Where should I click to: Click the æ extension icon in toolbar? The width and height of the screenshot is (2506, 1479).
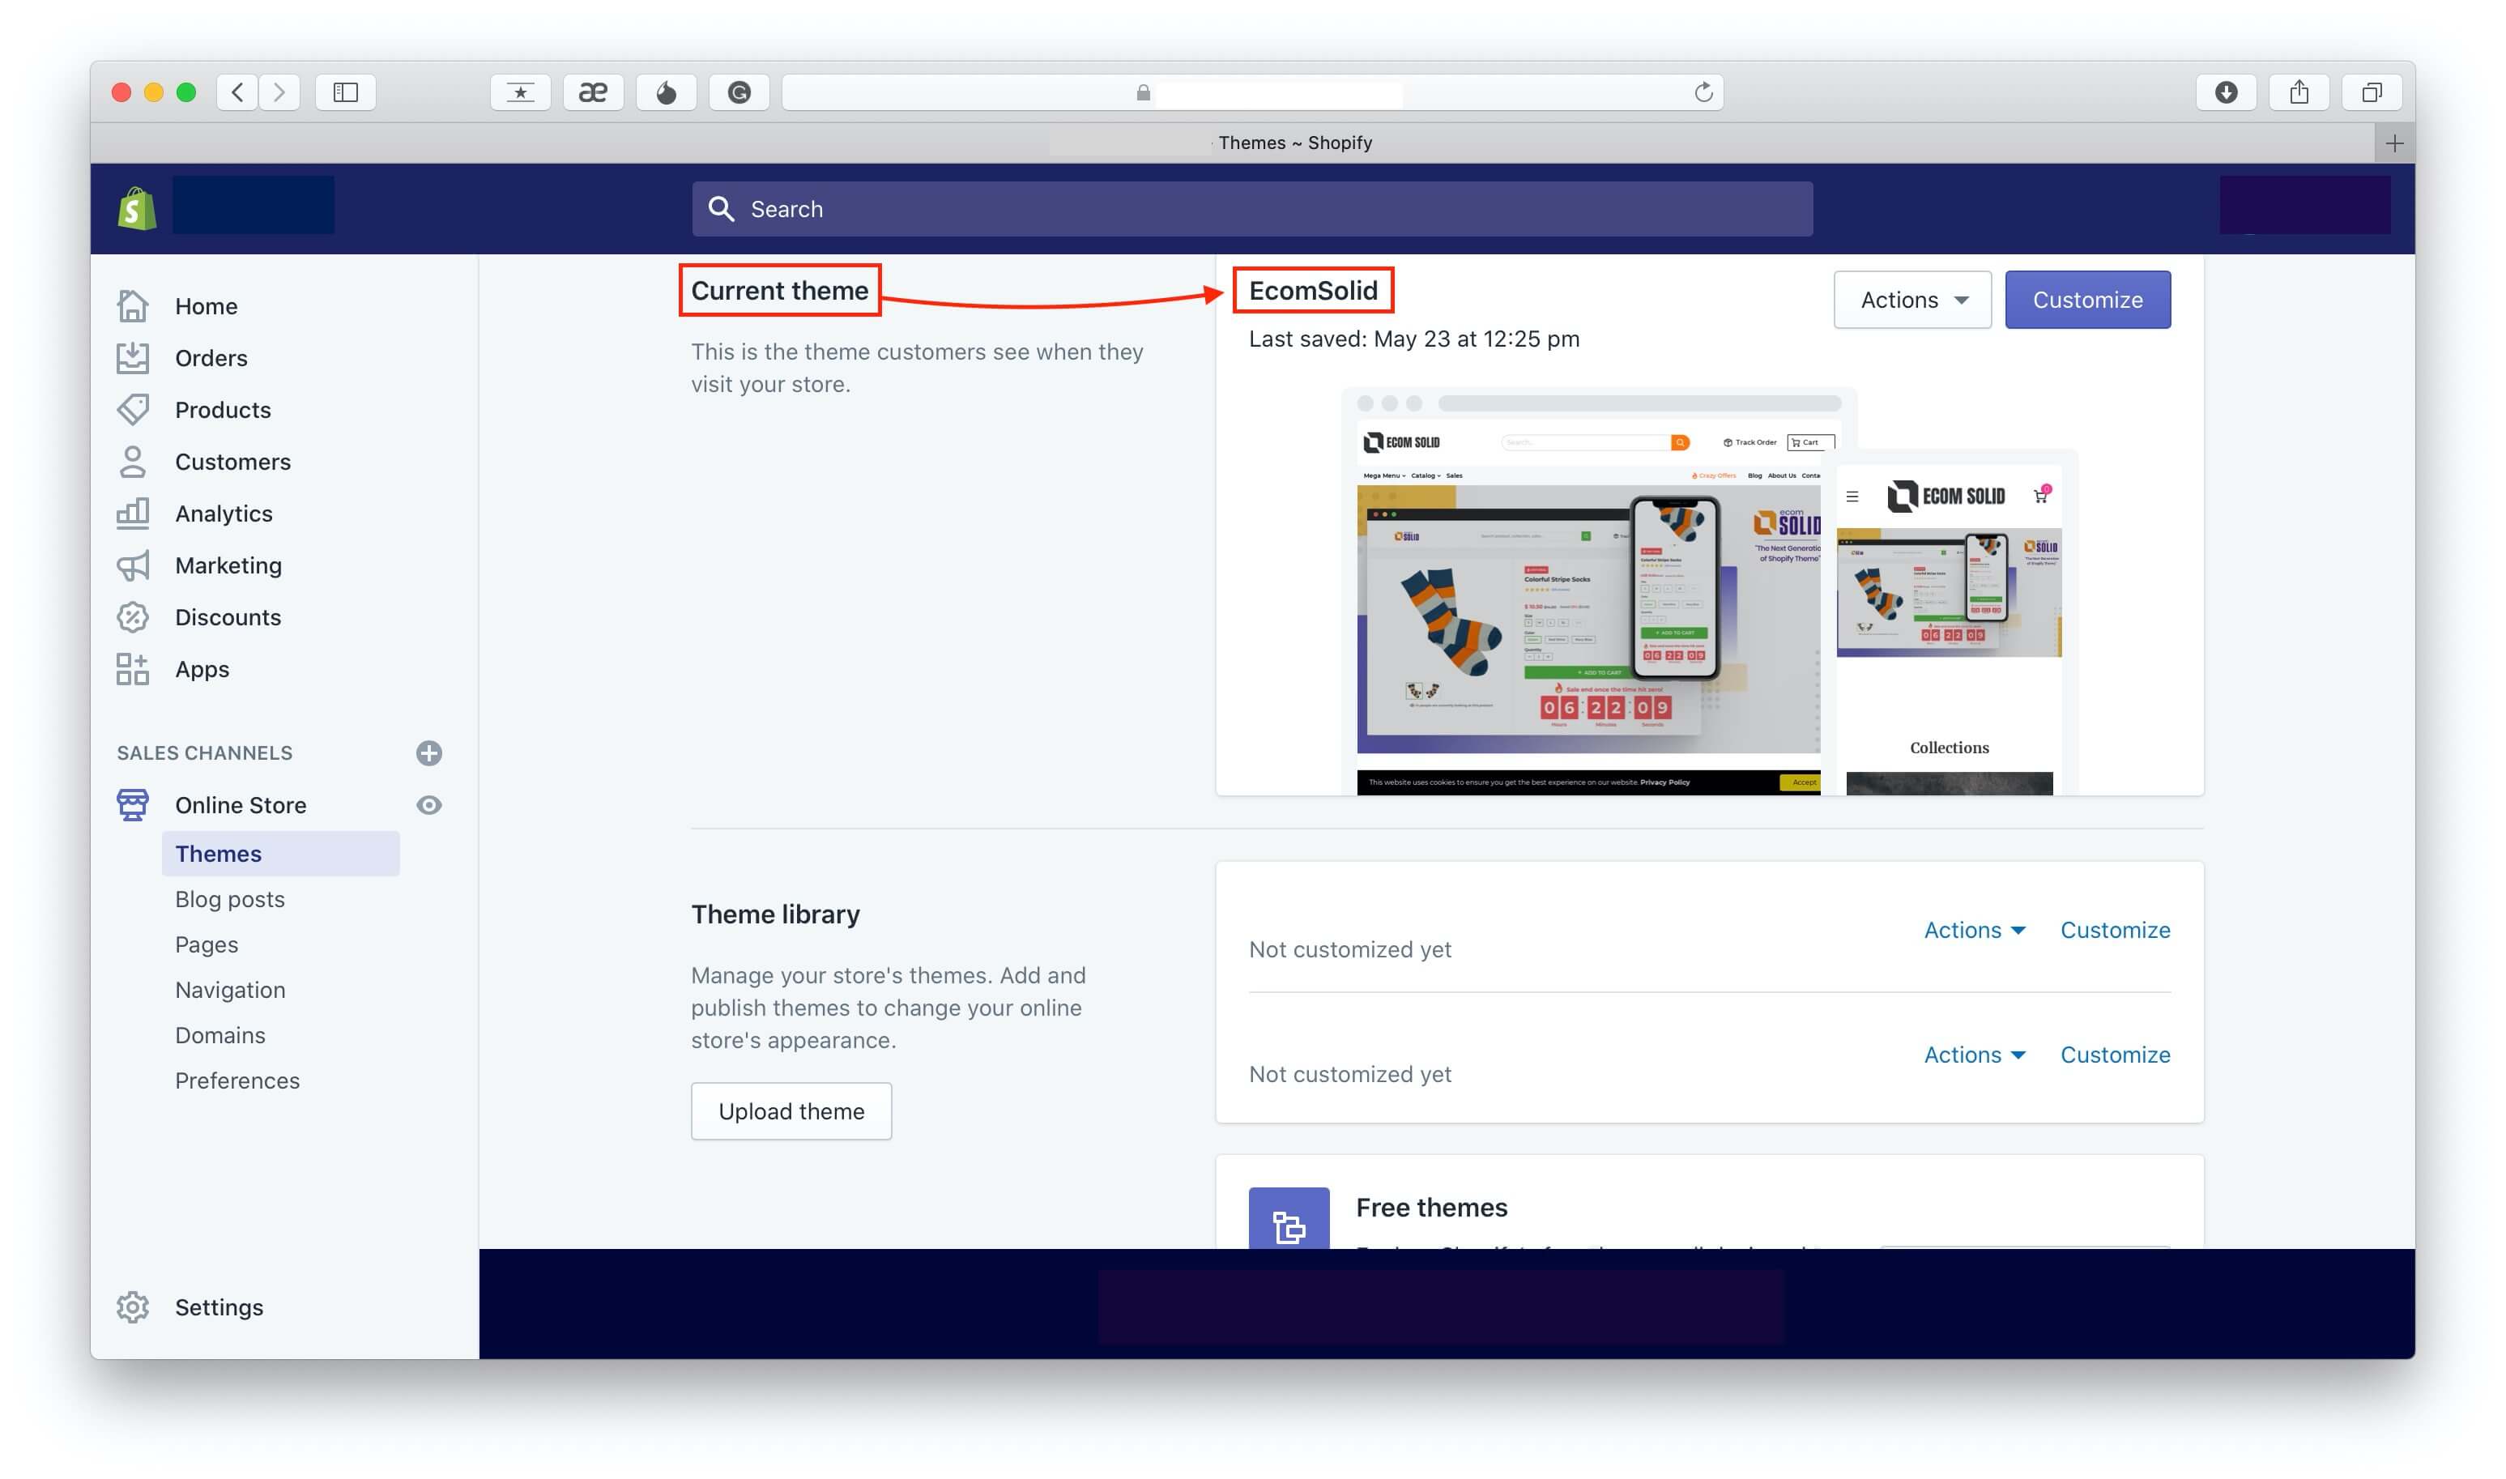tap(593, 92)
